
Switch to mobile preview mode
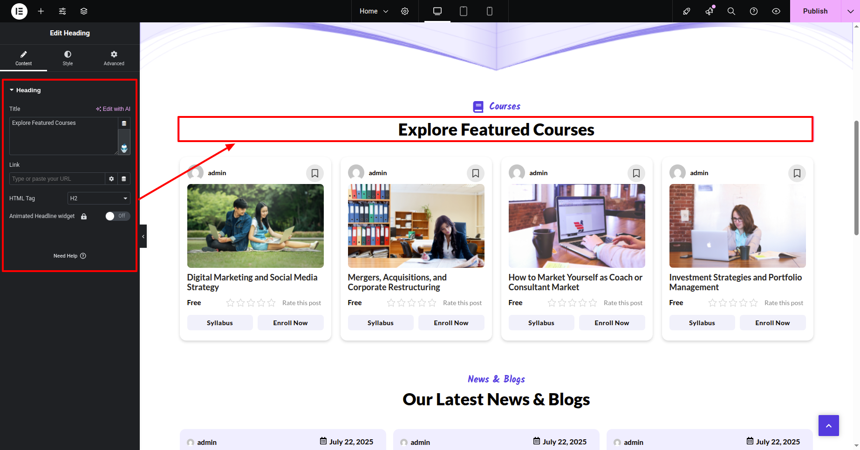click(x=490, y=11)
